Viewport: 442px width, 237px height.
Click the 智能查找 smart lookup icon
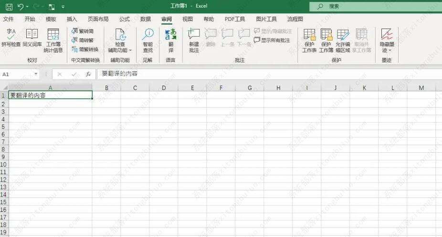(x=147, y=40)
